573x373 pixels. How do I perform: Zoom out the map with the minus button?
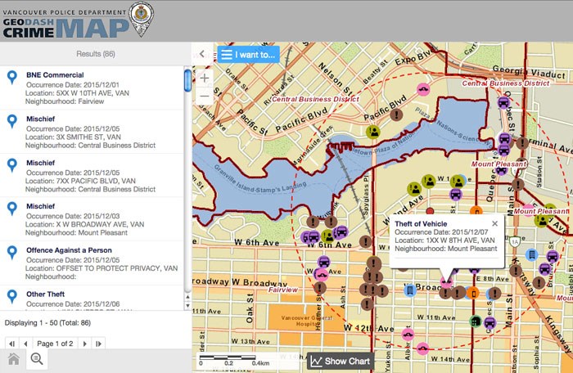point(205,97)
